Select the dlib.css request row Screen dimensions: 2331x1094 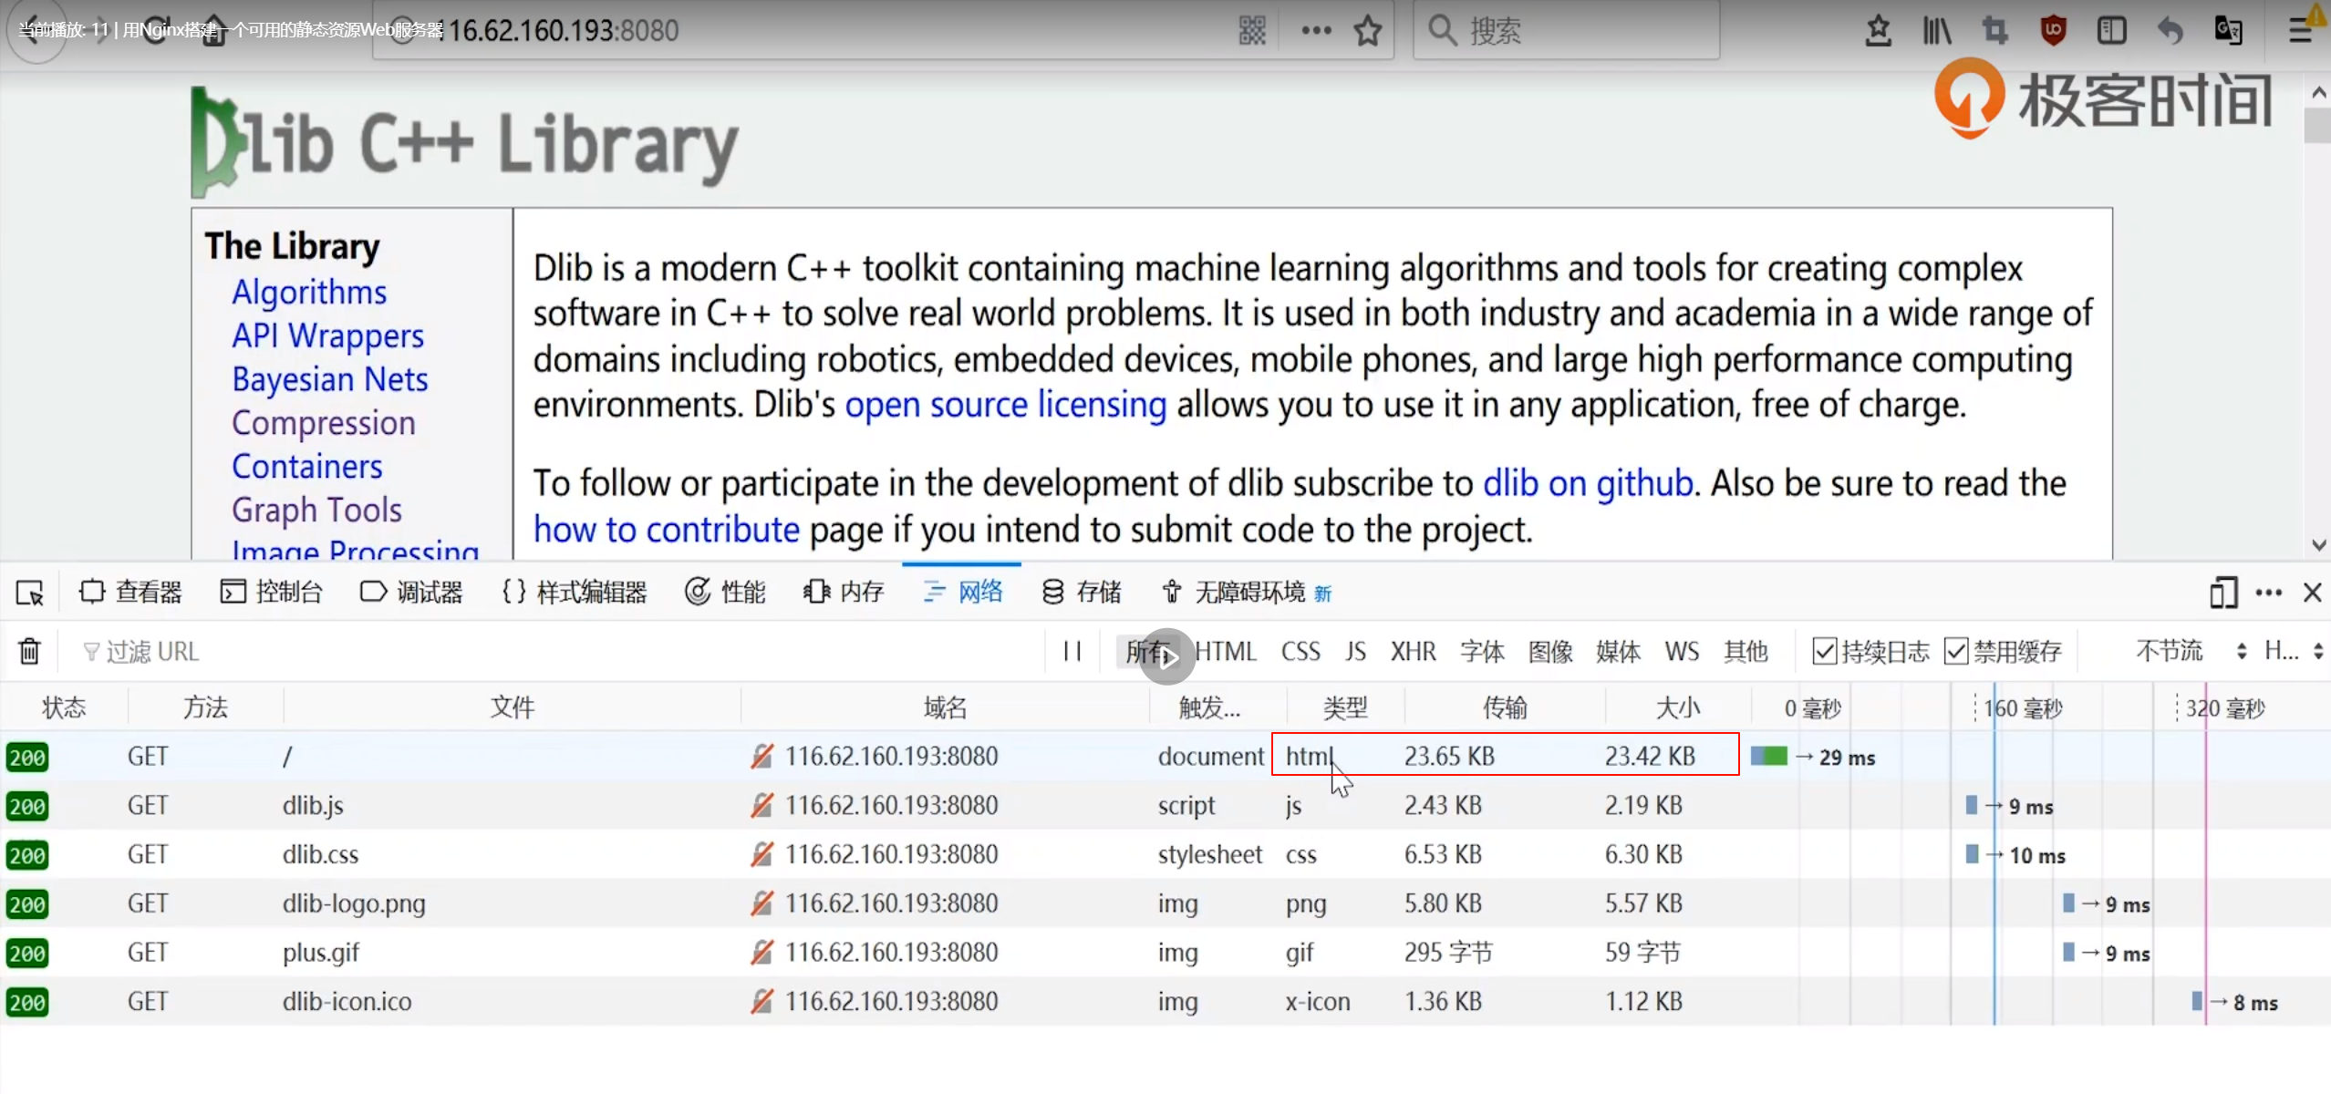pyautogui.click(x=1165, y=854)
